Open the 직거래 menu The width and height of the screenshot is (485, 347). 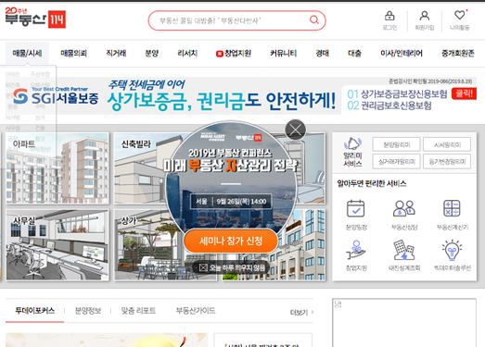tap(116, 53)
